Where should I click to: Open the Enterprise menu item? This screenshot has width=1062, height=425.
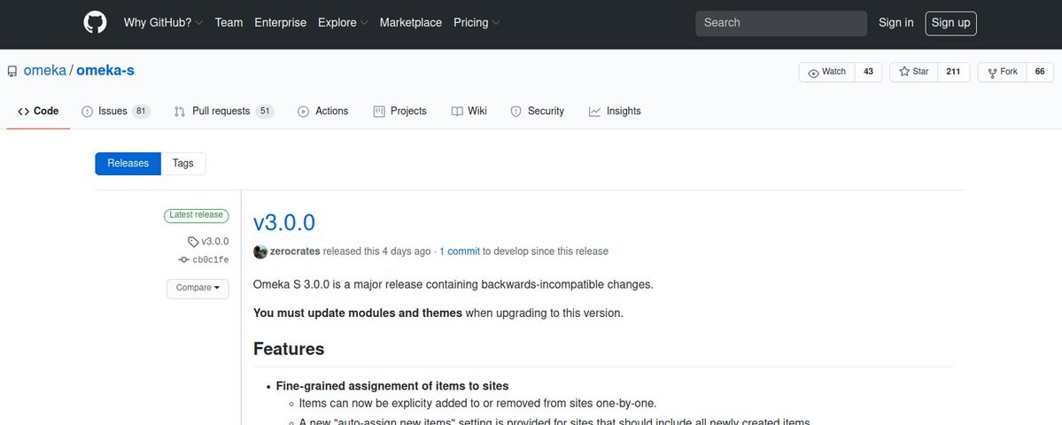281,22
